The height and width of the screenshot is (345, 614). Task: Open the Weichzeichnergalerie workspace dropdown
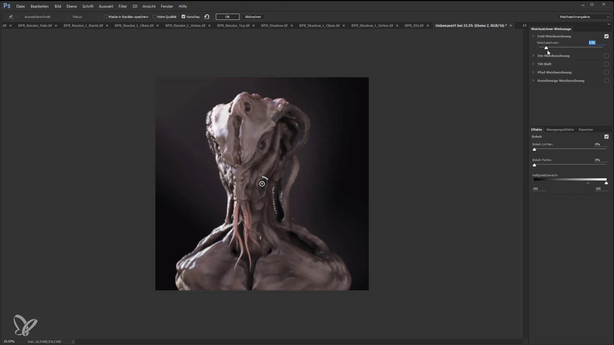click(584, 17)
